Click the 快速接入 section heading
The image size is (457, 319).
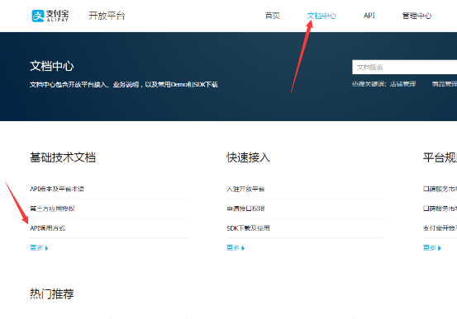tap(248, 157)
